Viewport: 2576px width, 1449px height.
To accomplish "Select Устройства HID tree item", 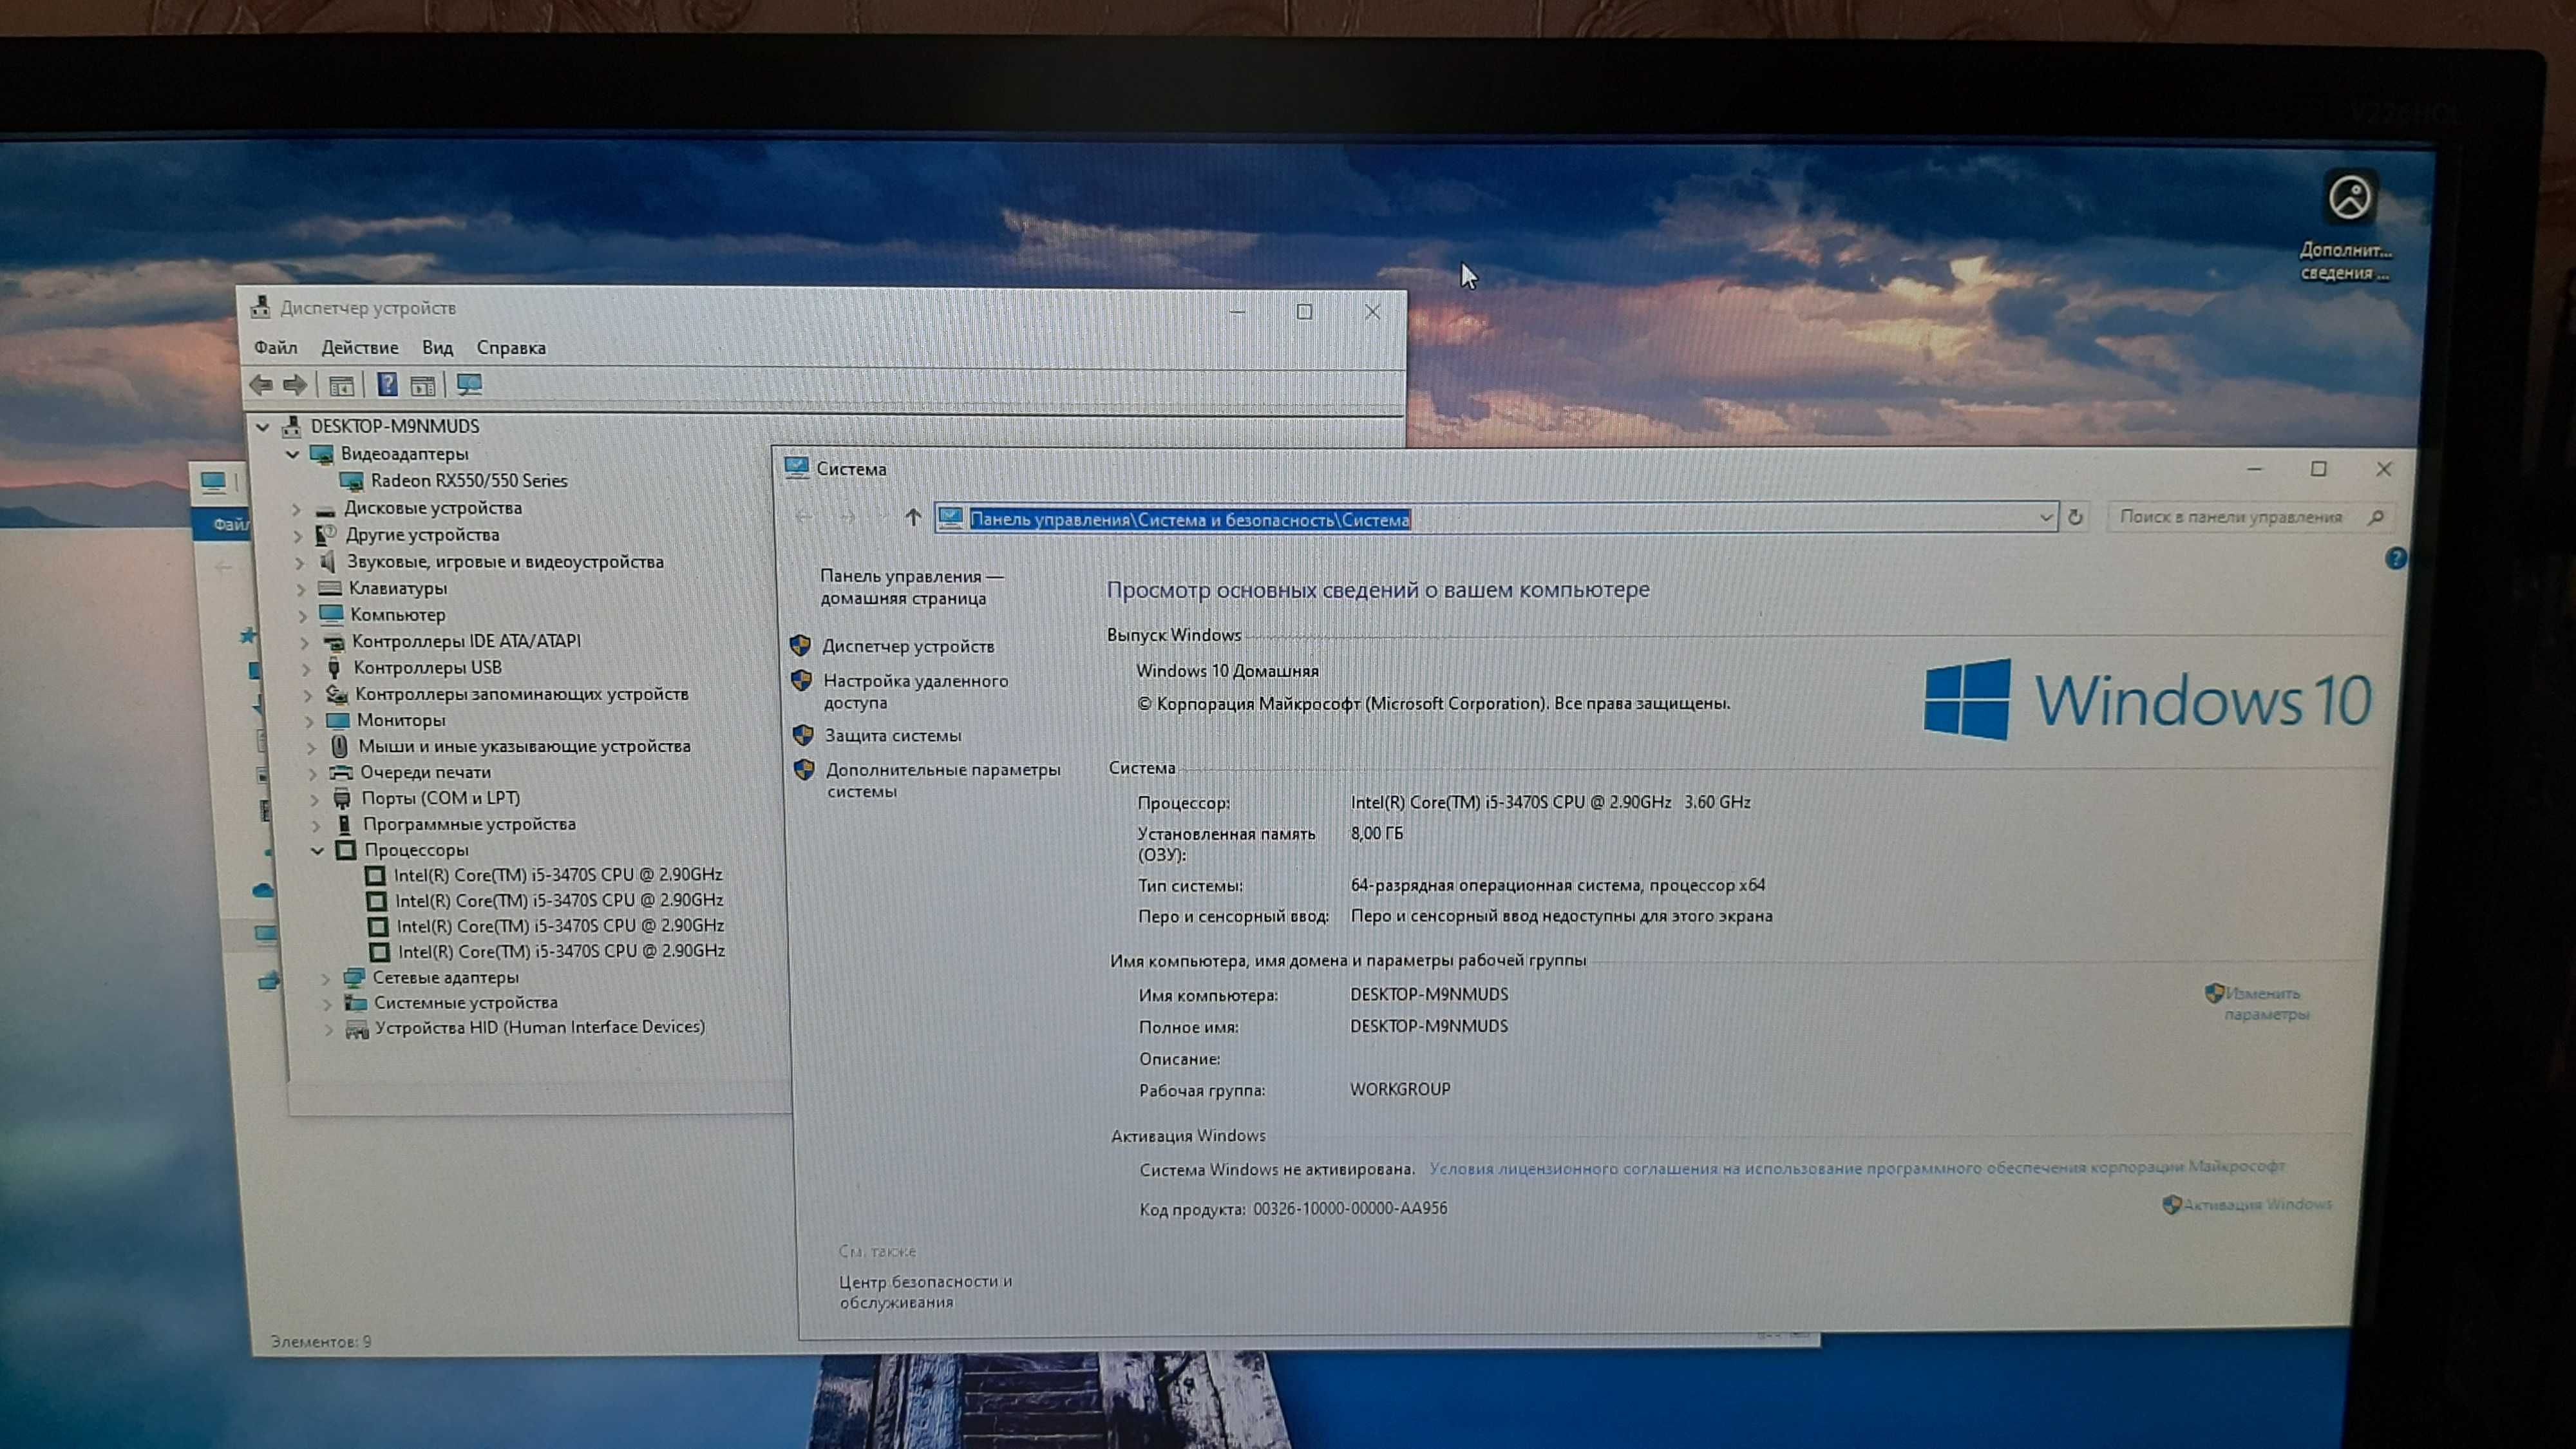I will [x=540, y=1027].
